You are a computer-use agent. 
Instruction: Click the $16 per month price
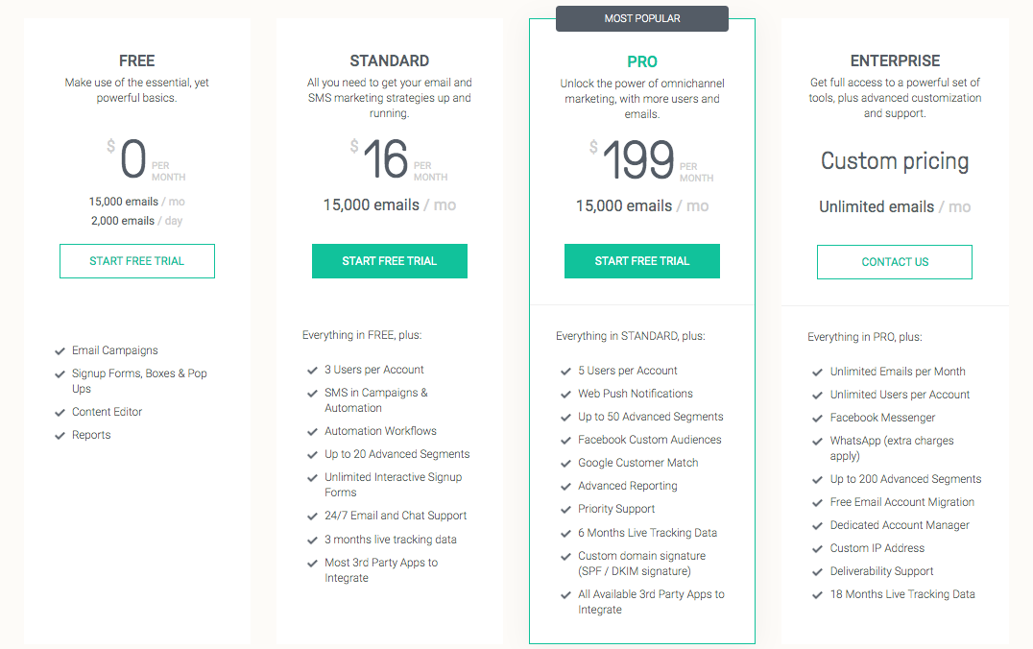point(387,160)
